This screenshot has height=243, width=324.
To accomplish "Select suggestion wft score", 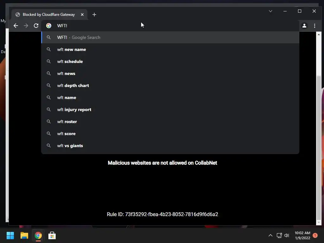I will 170,134.
